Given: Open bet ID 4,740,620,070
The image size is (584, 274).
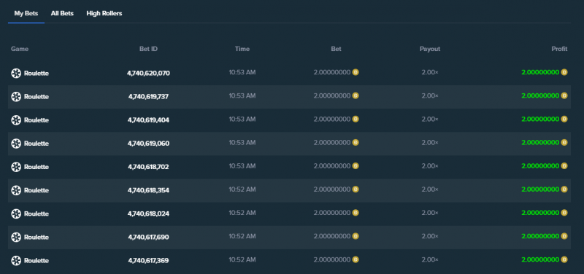Looking at the screenshot, I should pos(148,74).
